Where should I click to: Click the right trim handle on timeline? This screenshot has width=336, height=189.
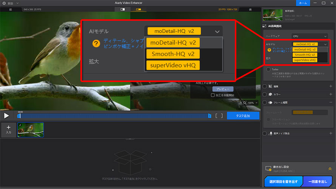(x=210, y=116)
